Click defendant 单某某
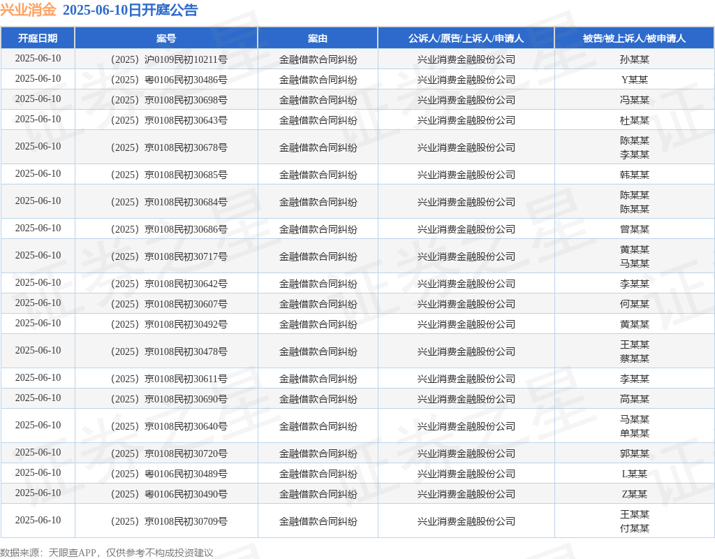The width and height of the screenshot is (715, 559). point(634,433)
